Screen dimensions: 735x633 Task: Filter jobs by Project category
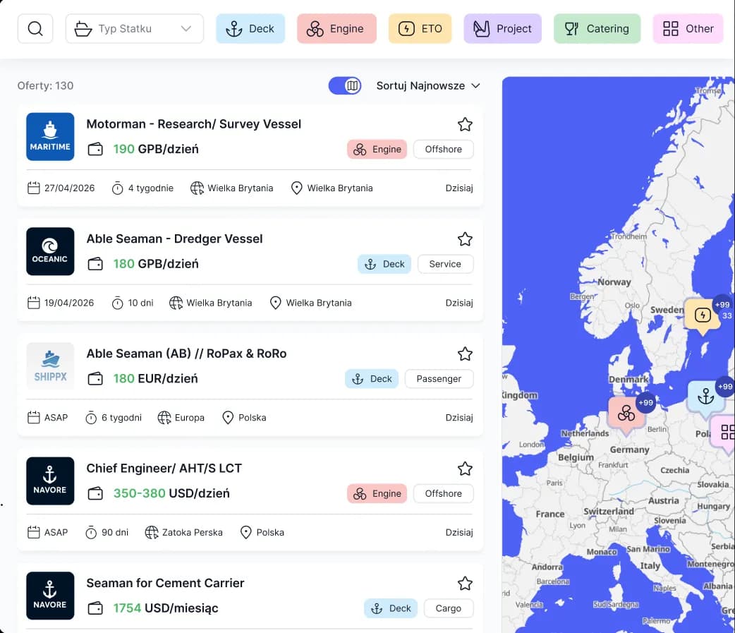(x=502, y=29)
